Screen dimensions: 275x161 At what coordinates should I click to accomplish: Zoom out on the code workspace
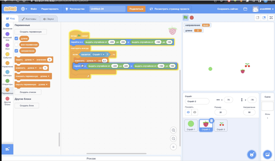pyautogui.click(x=173, y=139)
